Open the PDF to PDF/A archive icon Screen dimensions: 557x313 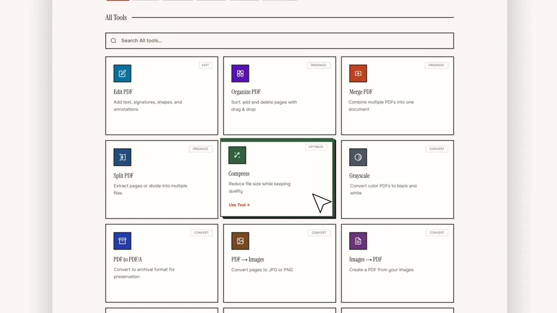coord(122,241)
